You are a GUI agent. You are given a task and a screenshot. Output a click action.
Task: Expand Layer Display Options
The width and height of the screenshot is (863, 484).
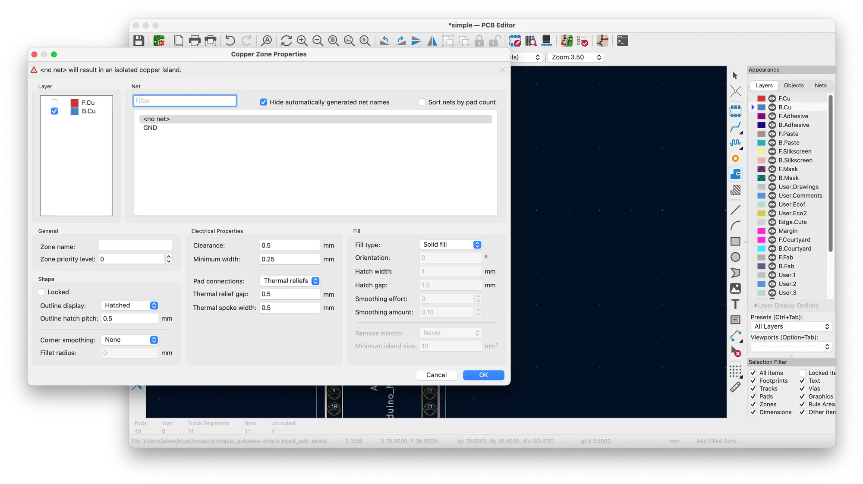click(786, 305)
